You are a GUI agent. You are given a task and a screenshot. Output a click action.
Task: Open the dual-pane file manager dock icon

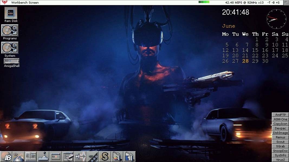(31, 157)
